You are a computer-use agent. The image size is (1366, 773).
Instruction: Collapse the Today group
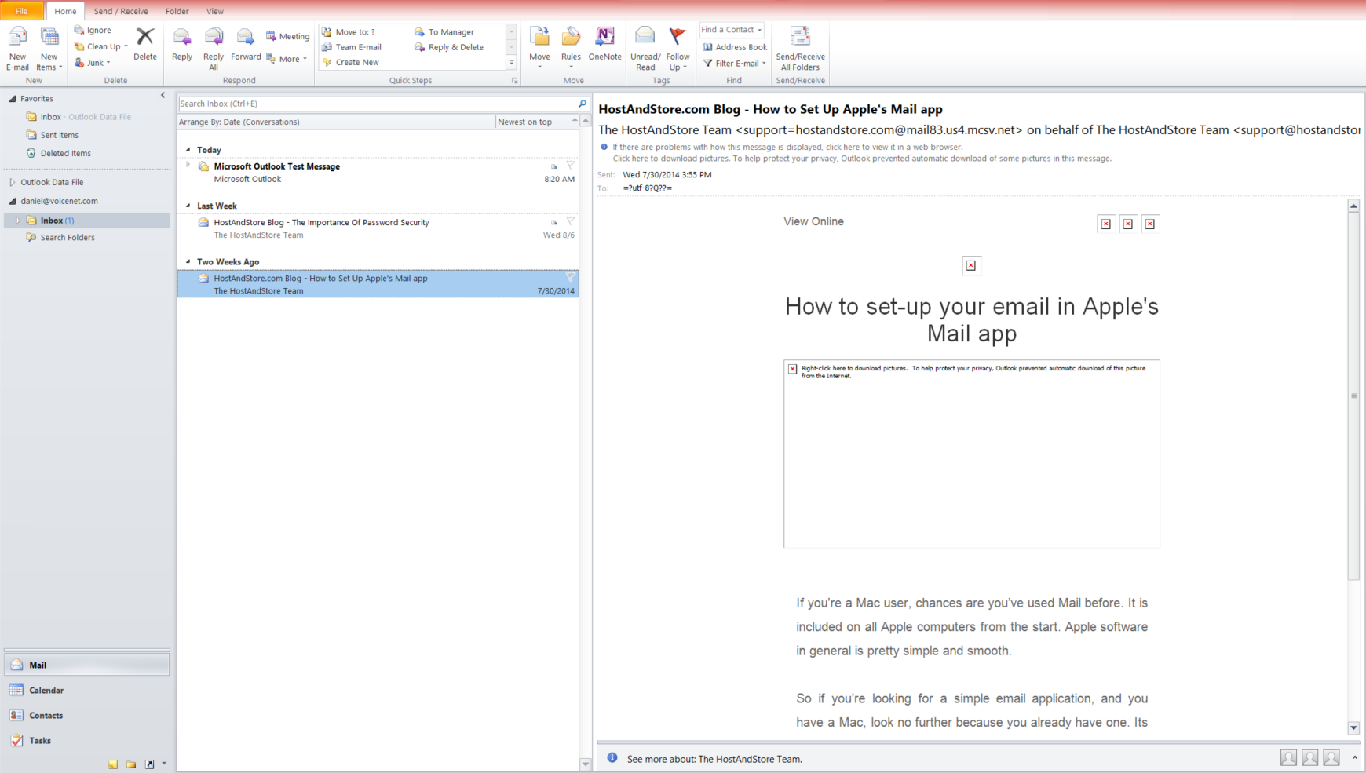tap(188, 149)
